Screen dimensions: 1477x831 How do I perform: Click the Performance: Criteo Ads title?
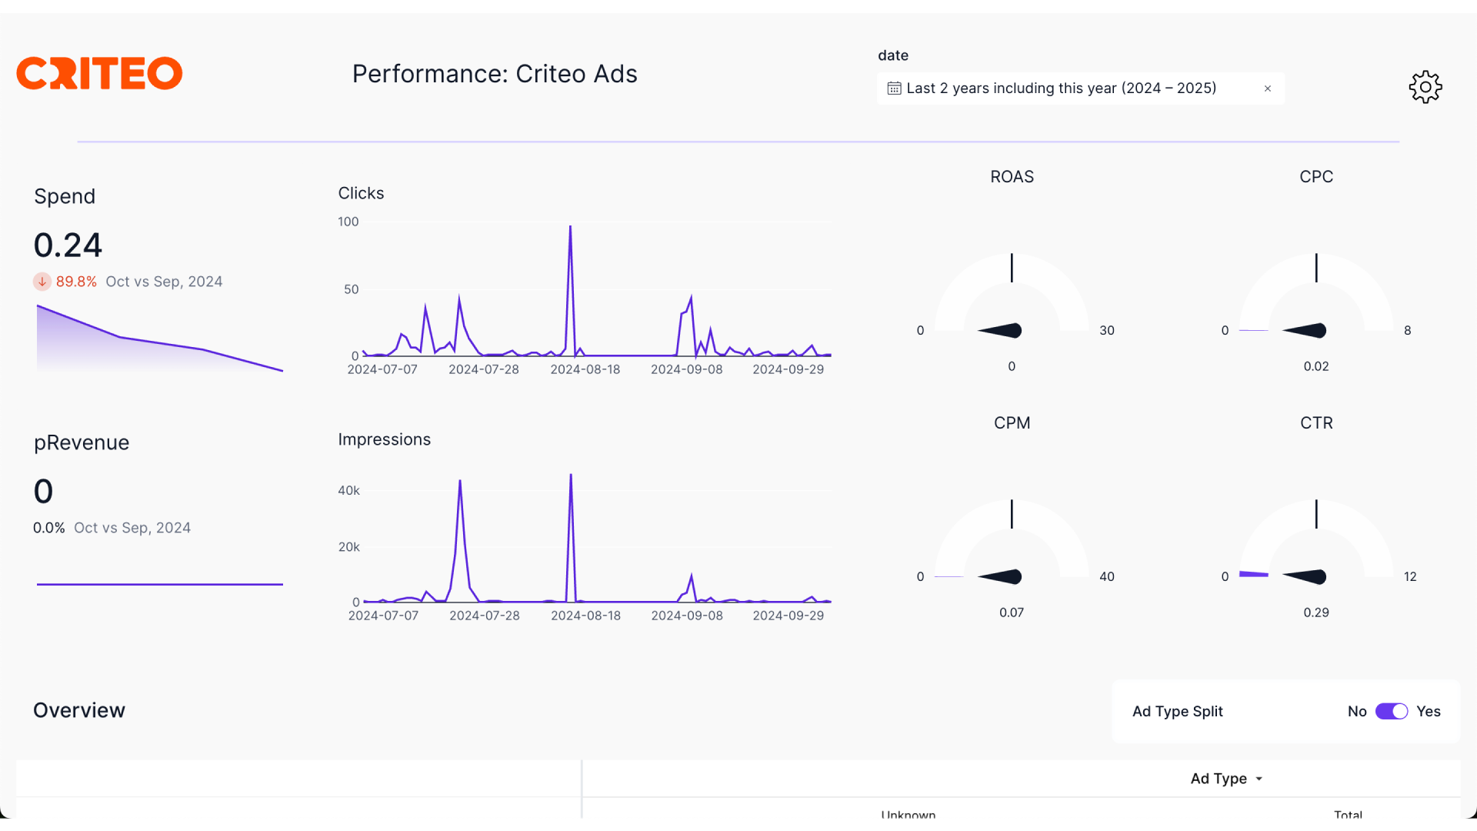tap(494, 73)
